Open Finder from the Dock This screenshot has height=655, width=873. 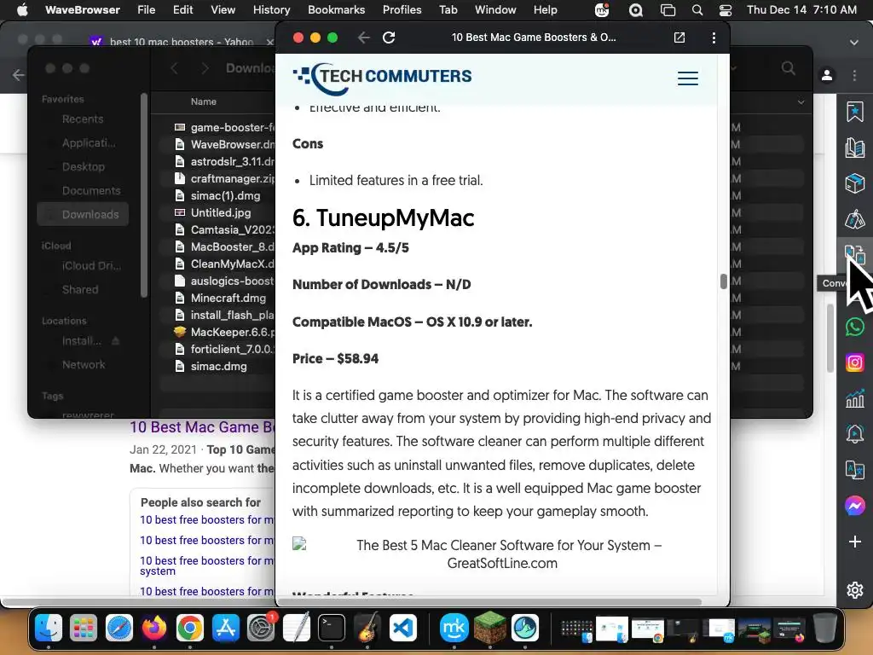pyautogui.click(x=49, y=628)
